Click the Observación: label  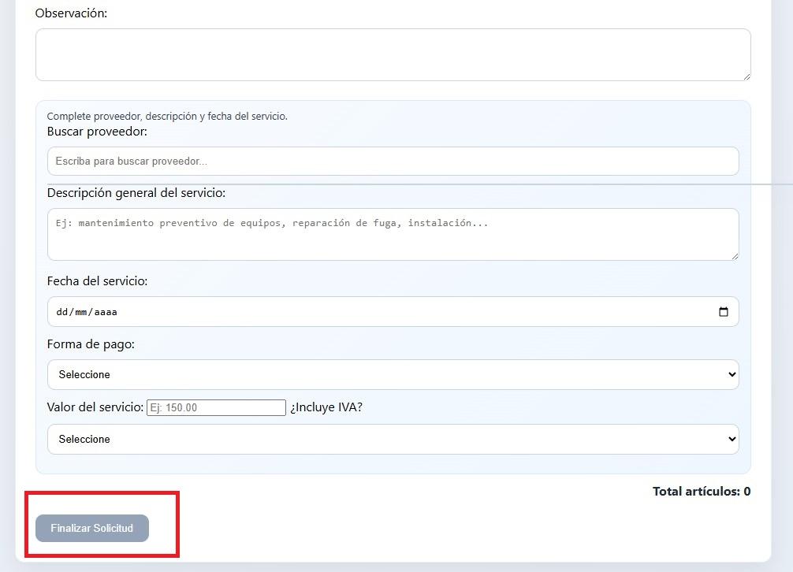click(x=71, y=13)
